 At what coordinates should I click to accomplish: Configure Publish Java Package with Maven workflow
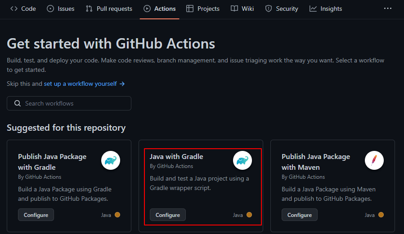tap(299, 215)
